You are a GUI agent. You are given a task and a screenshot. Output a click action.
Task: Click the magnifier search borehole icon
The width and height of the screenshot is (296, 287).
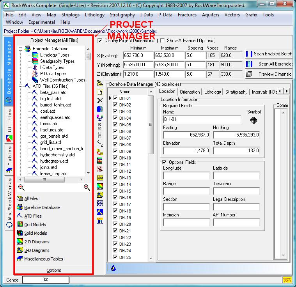pos(100,169)
